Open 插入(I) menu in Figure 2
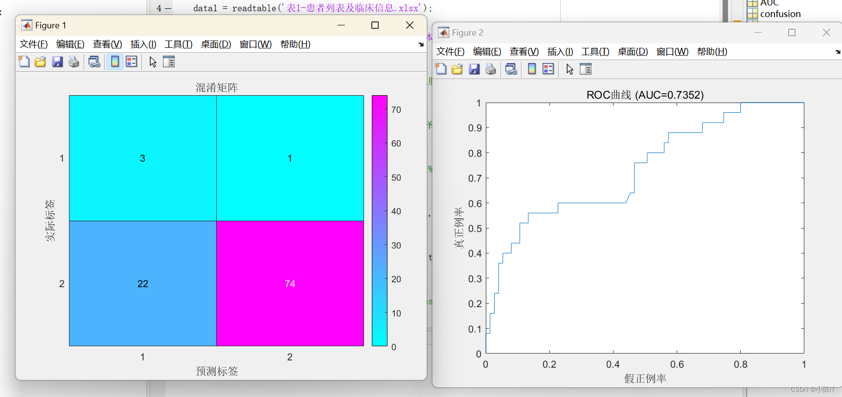Viewport: 842px width, 397px height. click(560, 52)
